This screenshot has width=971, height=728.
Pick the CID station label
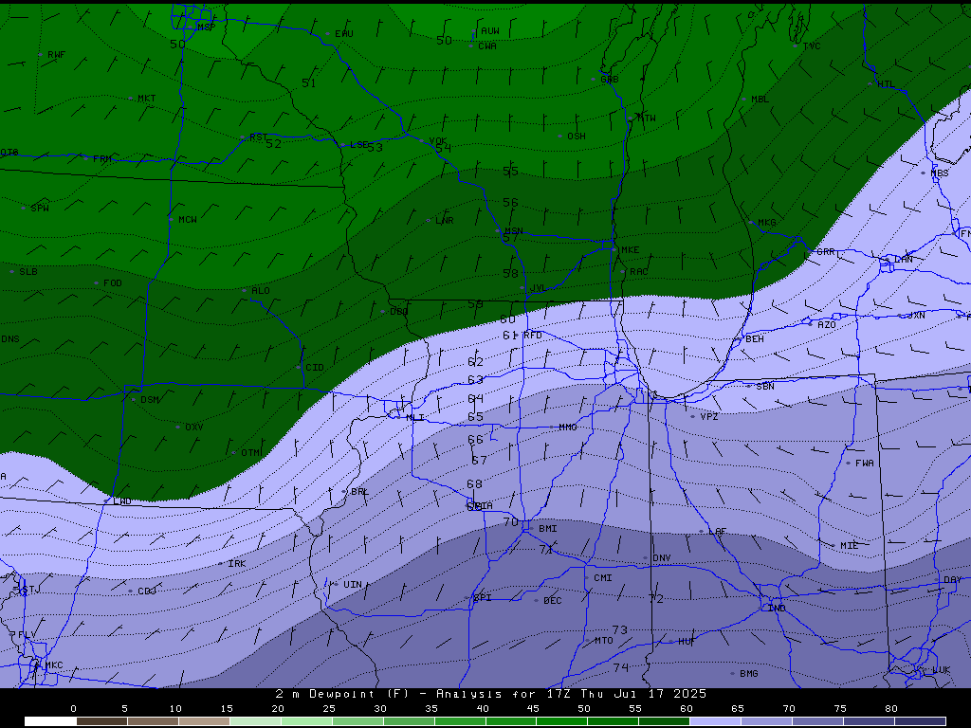pos(315,368)
